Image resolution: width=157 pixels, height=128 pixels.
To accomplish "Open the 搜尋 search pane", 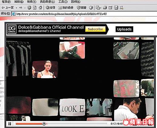I will coord(51,8).
